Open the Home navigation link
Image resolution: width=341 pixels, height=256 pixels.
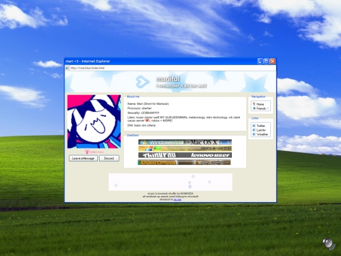point(260,104)
